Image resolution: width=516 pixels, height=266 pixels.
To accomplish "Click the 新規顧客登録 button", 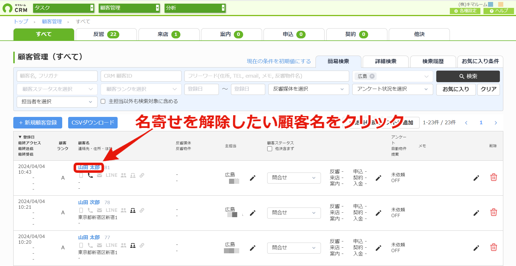I will pyautogui.click(x=38, y=123).
